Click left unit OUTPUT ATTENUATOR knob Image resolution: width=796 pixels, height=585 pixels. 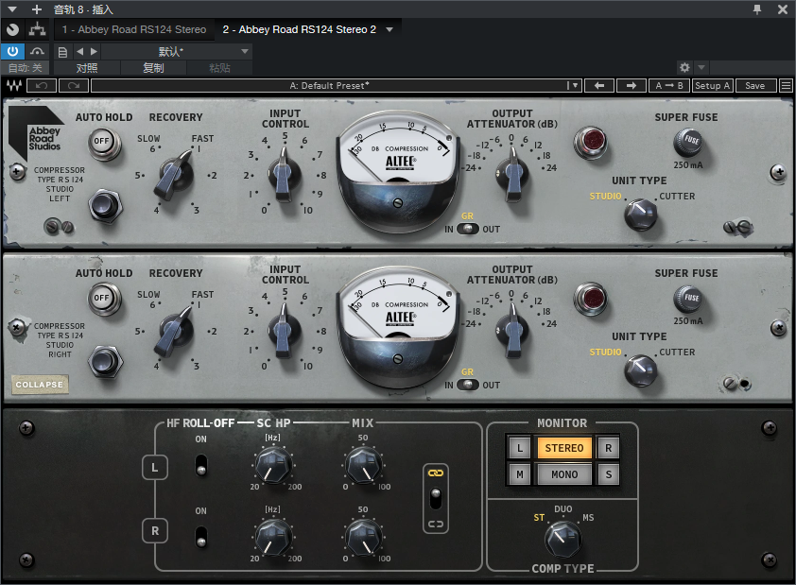512,174
